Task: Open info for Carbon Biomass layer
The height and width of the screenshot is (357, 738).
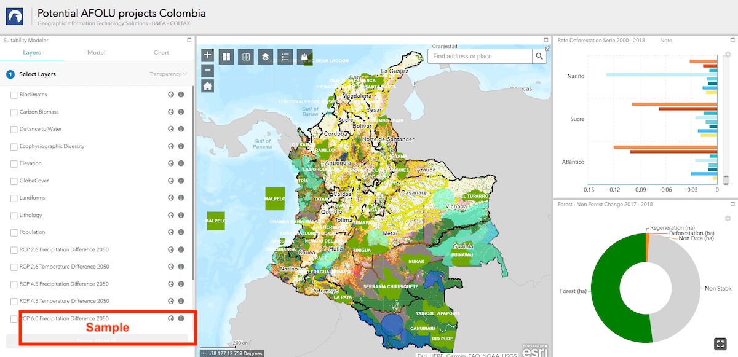Action: [181, 112]
